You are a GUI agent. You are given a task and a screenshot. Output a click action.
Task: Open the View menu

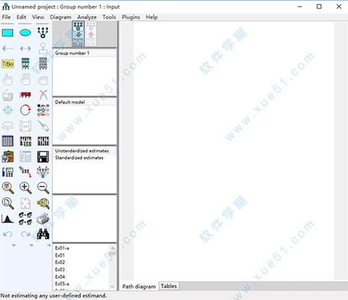pos(38,17)
